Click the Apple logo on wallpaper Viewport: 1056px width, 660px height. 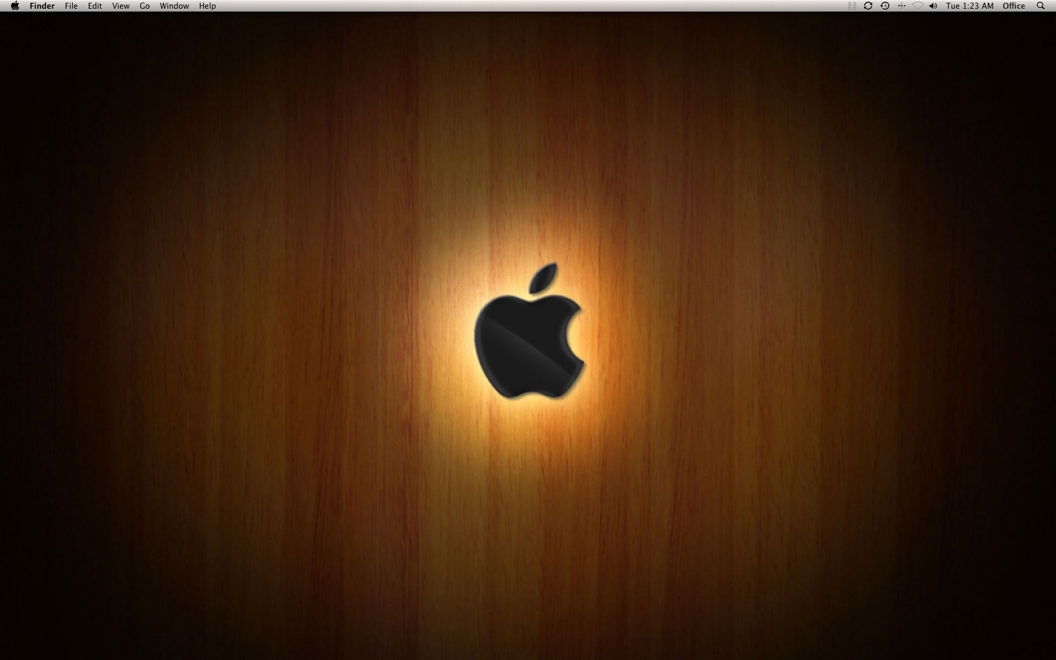click(x=522, y=346)
